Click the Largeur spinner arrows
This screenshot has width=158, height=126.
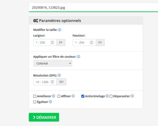point(52,42)
